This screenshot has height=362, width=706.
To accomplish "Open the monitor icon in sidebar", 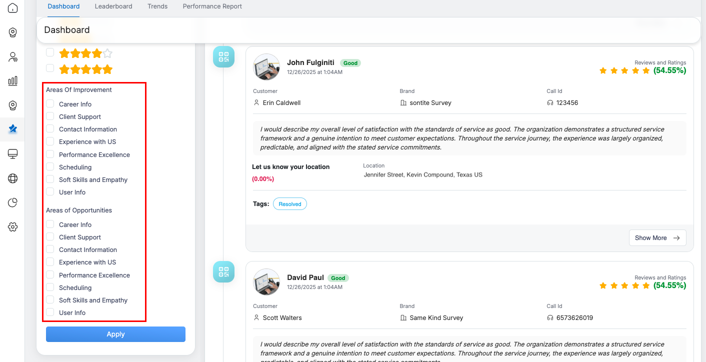I will 12,154.
